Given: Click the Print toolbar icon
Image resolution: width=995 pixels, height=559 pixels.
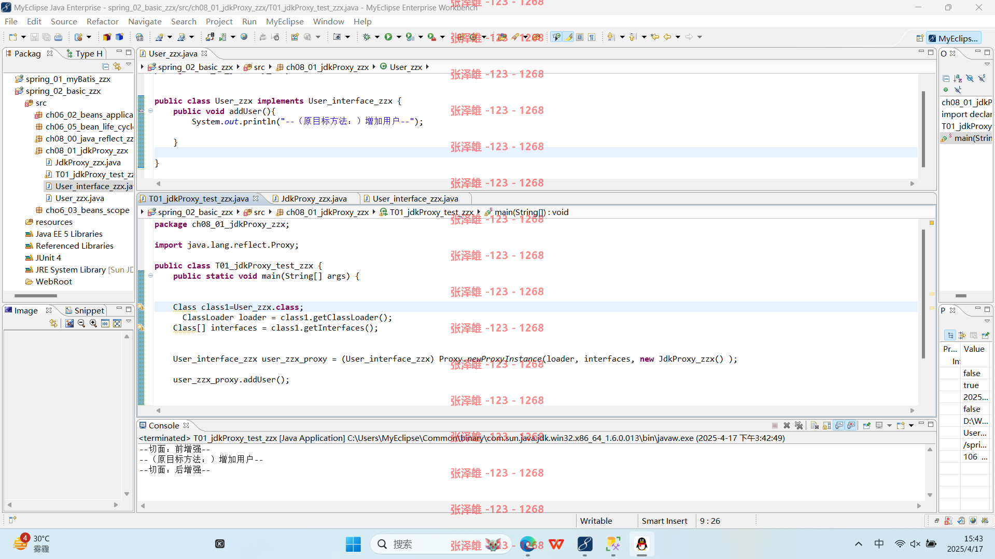Looking at the screenshot, I should pos(58,37).
